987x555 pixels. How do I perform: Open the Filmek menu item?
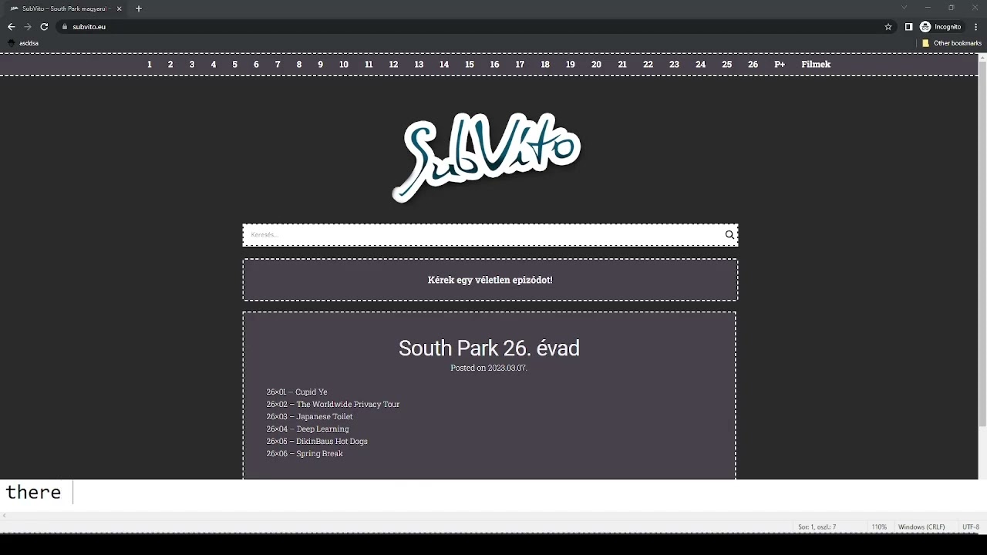pyautogui.click(x=816, y=64)
